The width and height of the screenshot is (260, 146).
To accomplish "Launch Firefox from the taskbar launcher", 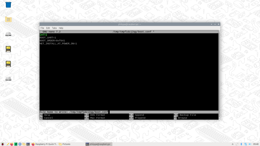I will [x=12, y=144].
